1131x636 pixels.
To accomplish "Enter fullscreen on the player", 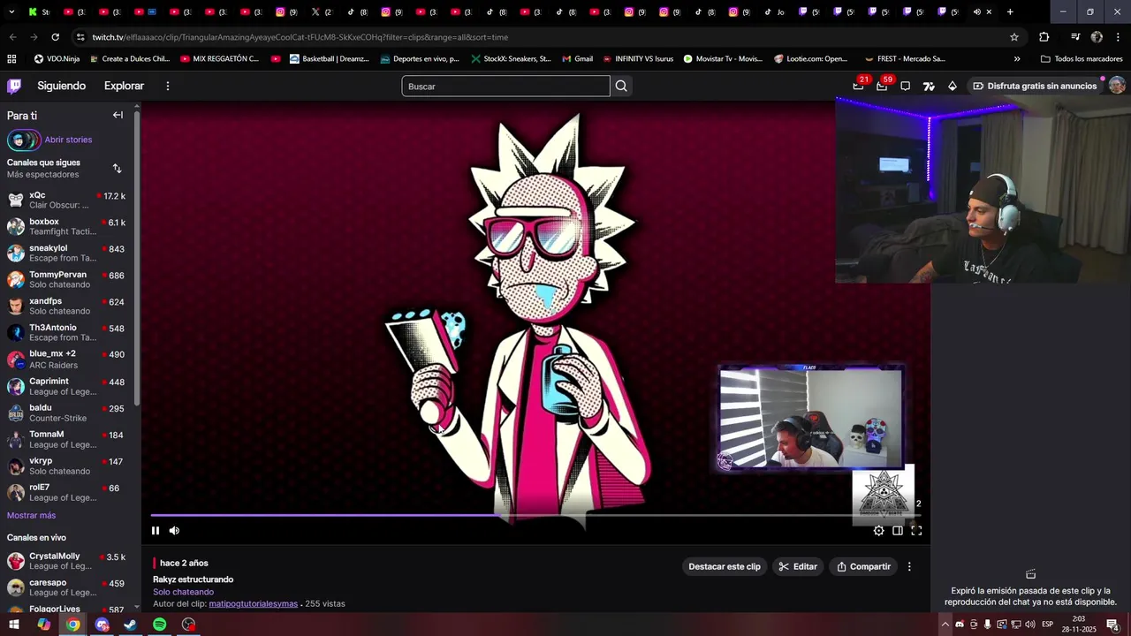I will 916,530.
